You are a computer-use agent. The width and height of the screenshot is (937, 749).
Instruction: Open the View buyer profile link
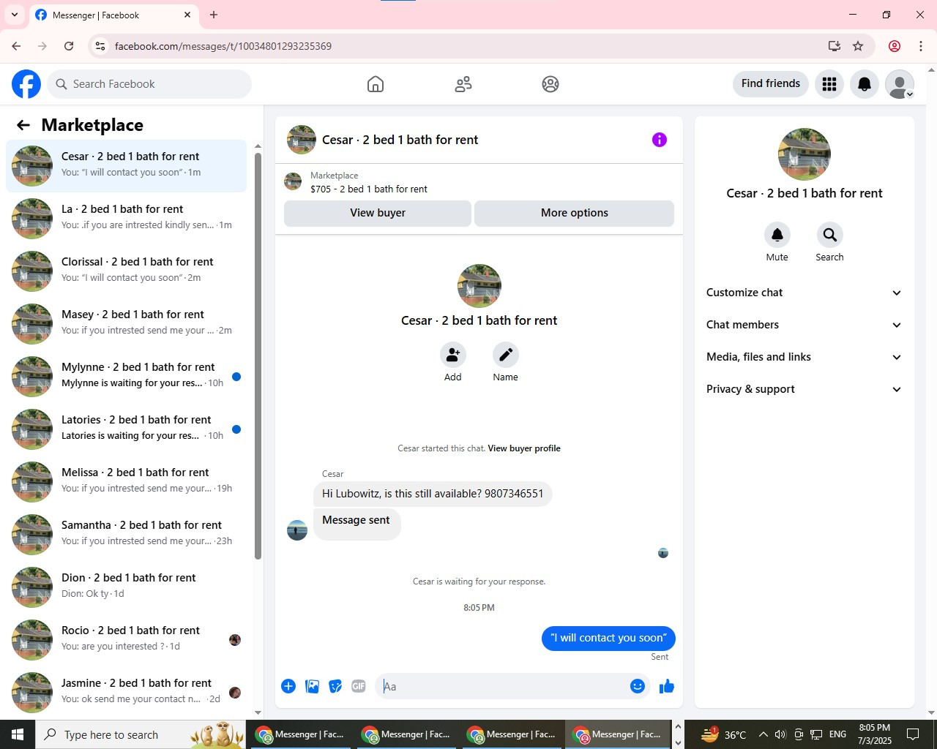pyautogui.click(x=524, y=448)
